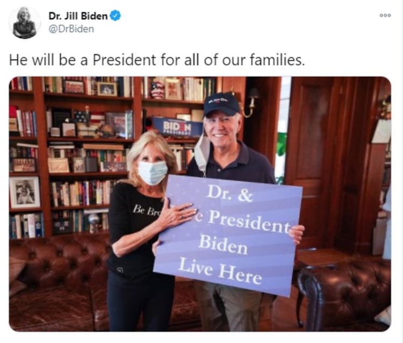
Task: Click the navy baseball cap in the photo
Action: point(222,104)
